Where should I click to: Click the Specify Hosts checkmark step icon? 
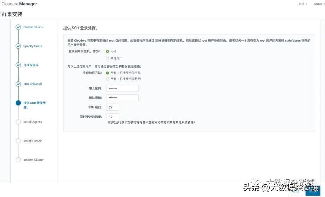tap(18, 46)
